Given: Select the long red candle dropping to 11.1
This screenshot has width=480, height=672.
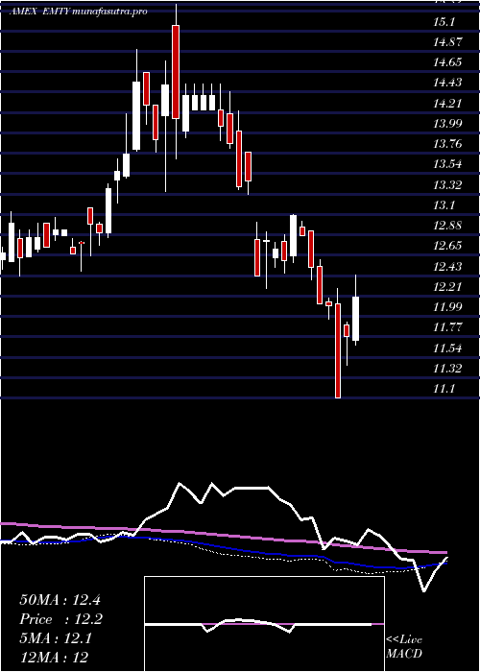Looking at the screenshot, I should click(338, 350).
